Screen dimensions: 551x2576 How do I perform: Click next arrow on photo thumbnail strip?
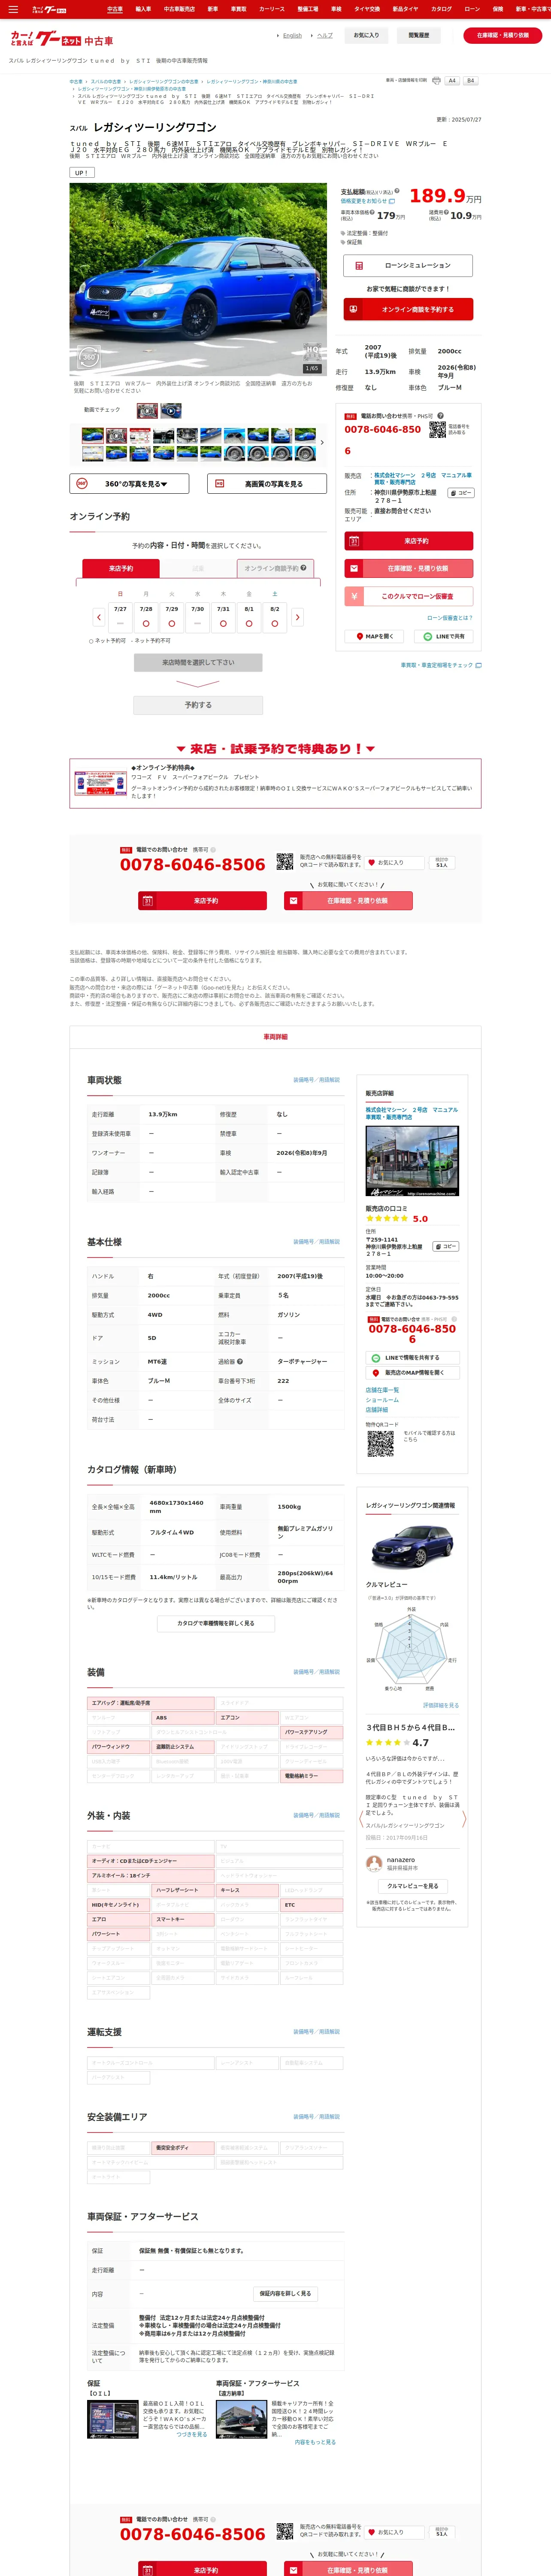(x=322, y=443)
